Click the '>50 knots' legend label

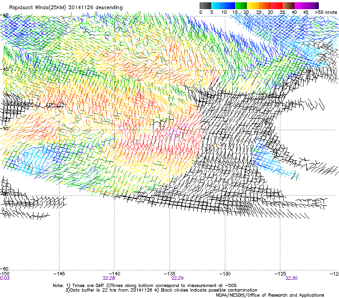326,12
